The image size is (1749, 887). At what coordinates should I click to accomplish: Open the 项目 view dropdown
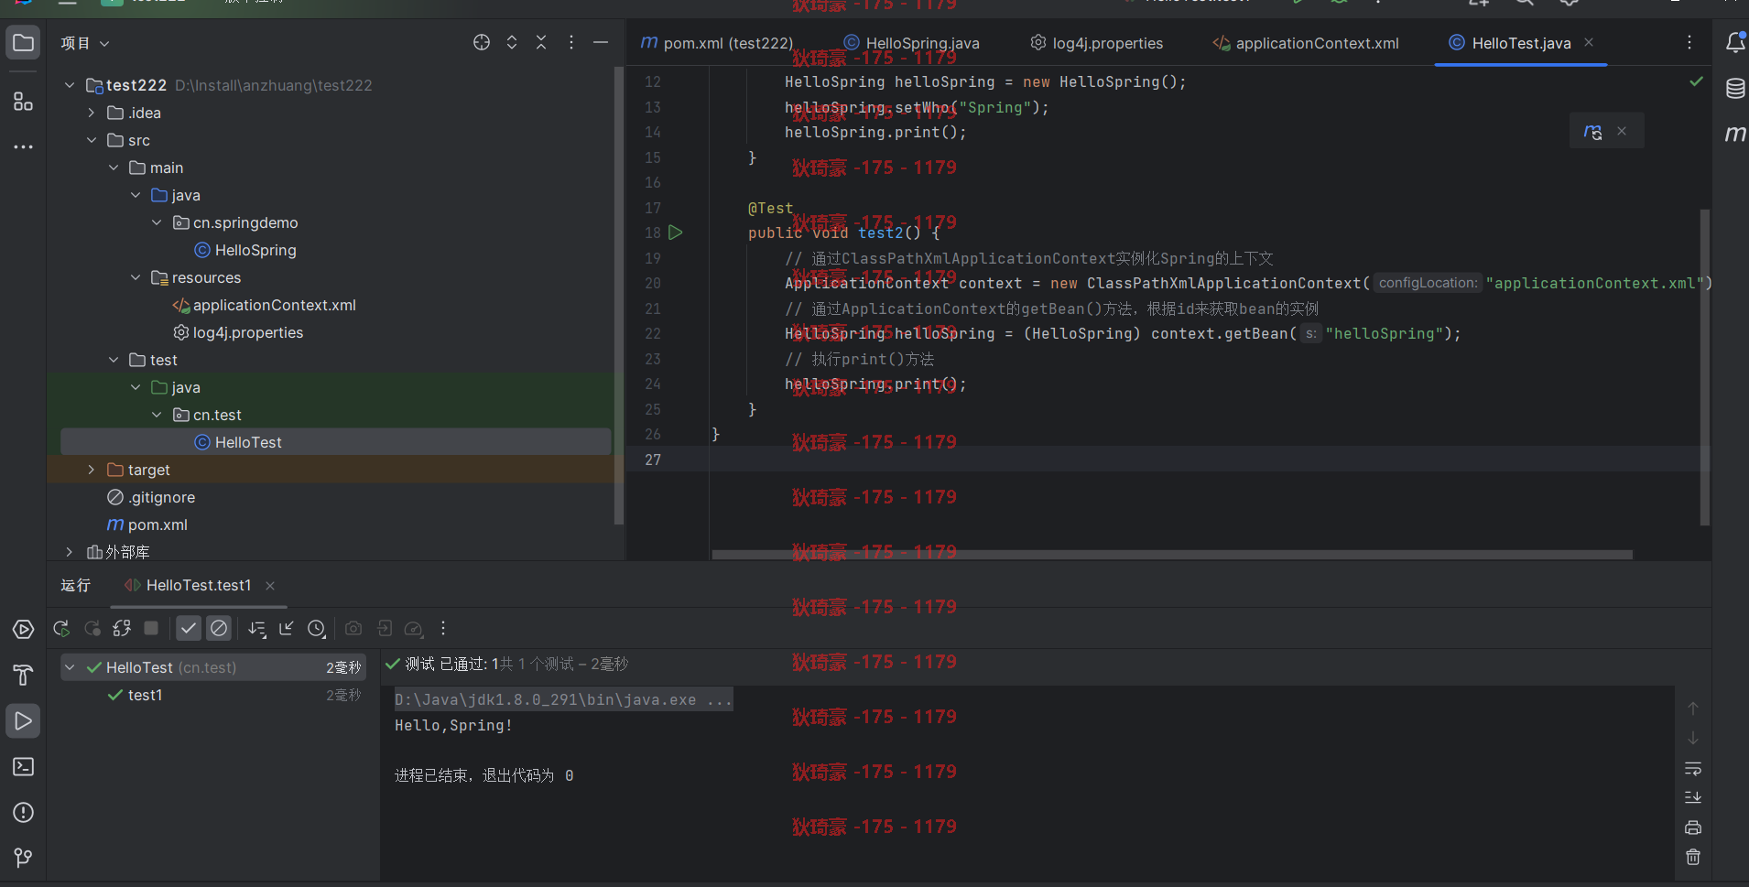(x=85, y=43)
